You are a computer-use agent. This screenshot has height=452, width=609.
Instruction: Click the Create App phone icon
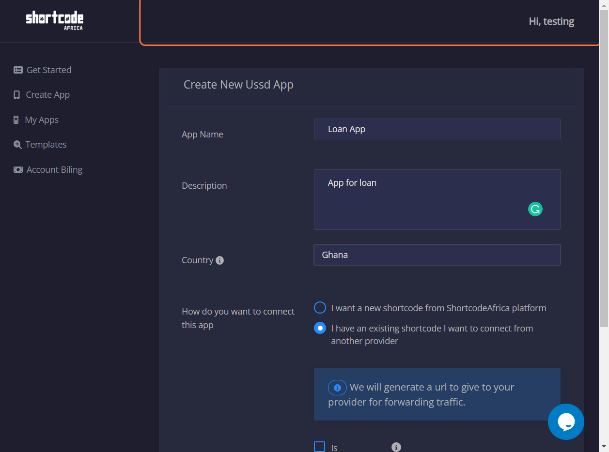17,95
